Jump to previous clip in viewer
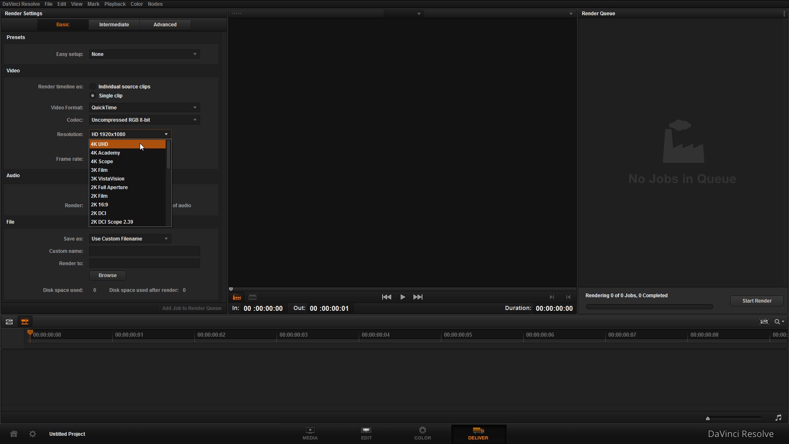The width and height of the screenshot is (789, 444). coord(386,297)
